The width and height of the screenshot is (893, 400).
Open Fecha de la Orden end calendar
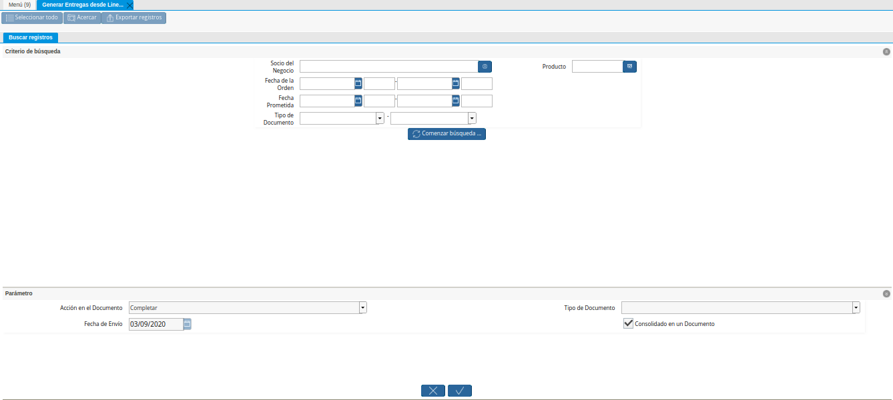click(456, 83)
